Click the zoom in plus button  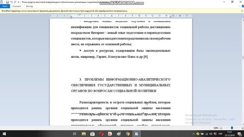coord(242,128)
